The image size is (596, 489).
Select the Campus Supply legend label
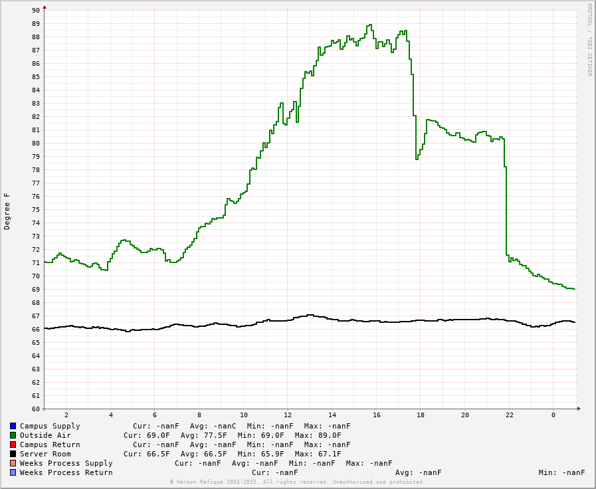point(50,426)
